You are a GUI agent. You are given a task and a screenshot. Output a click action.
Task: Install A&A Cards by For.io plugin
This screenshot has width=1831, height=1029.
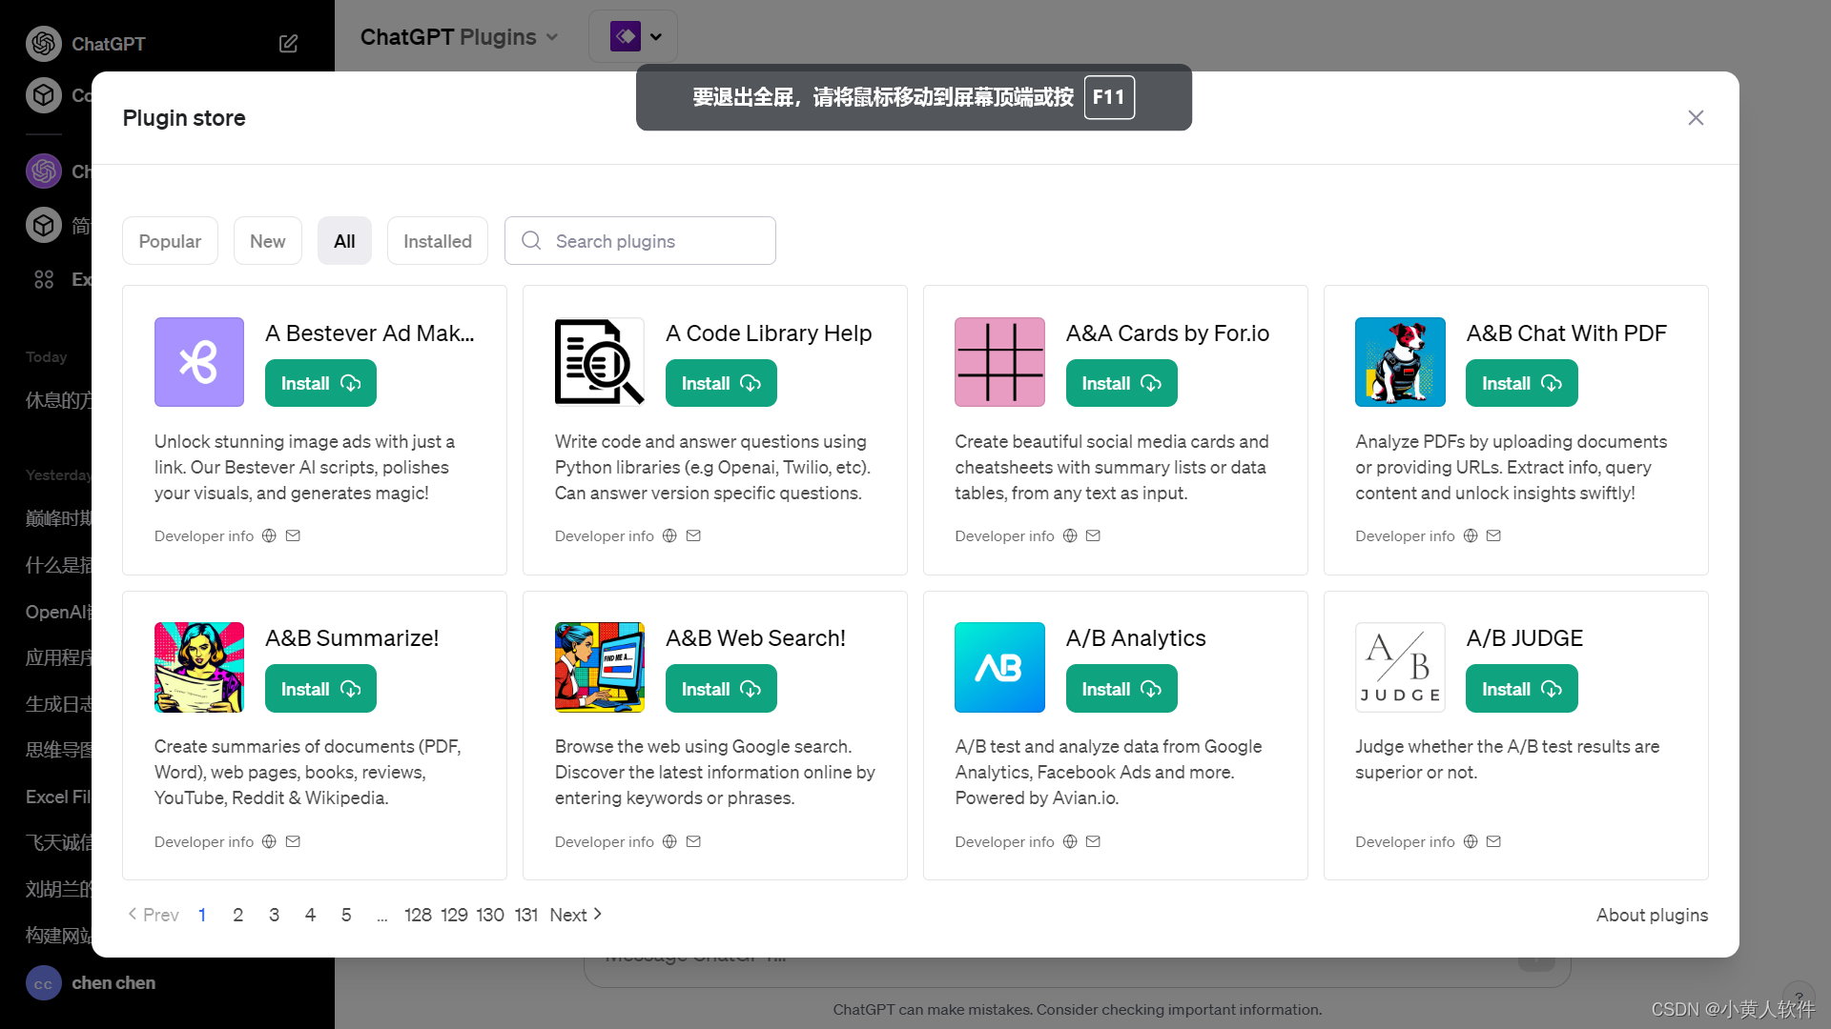point(1121,383)
